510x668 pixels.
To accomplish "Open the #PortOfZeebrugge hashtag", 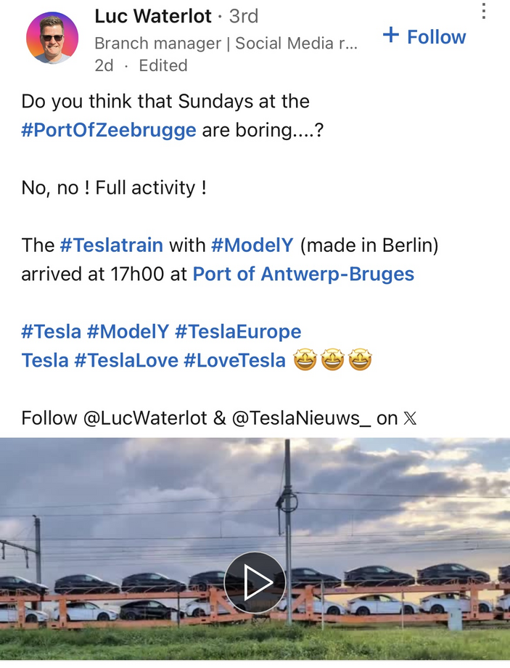I will [109, 130].
